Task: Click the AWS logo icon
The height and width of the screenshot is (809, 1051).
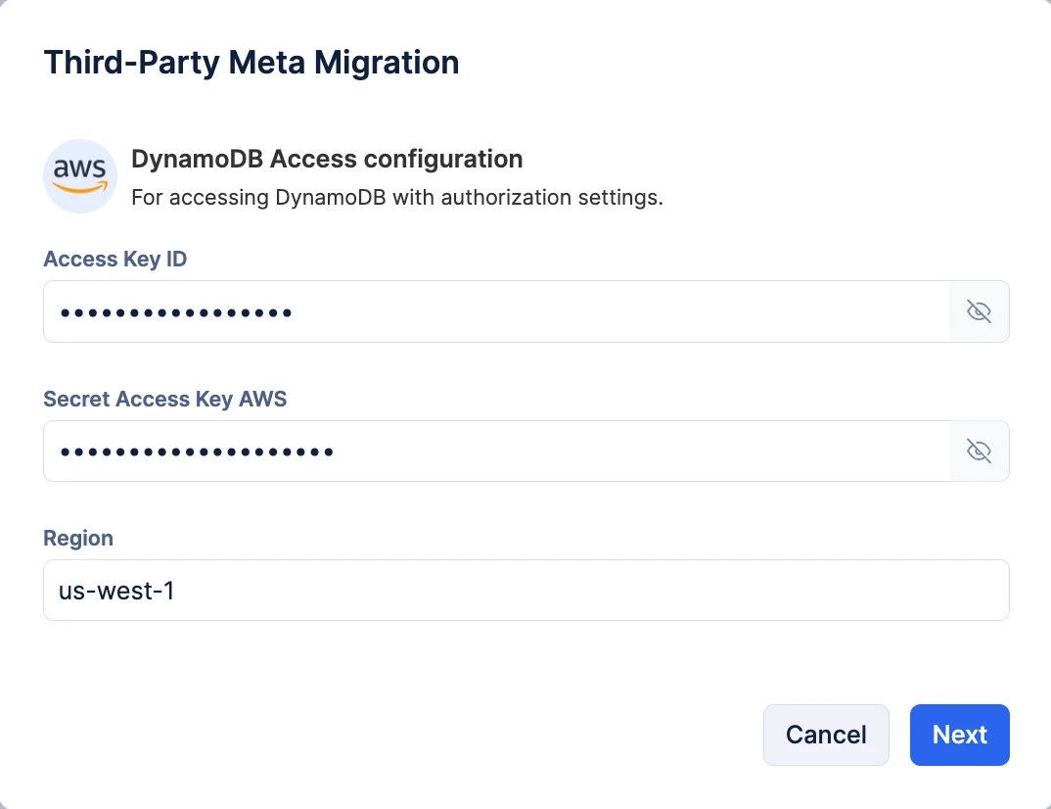Action: (80, 176)
